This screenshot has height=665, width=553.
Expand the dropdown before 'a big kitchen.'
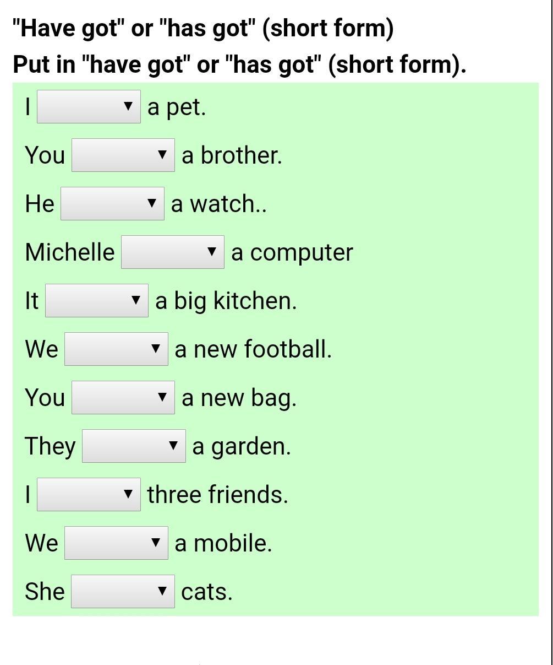tap(97, 300)
